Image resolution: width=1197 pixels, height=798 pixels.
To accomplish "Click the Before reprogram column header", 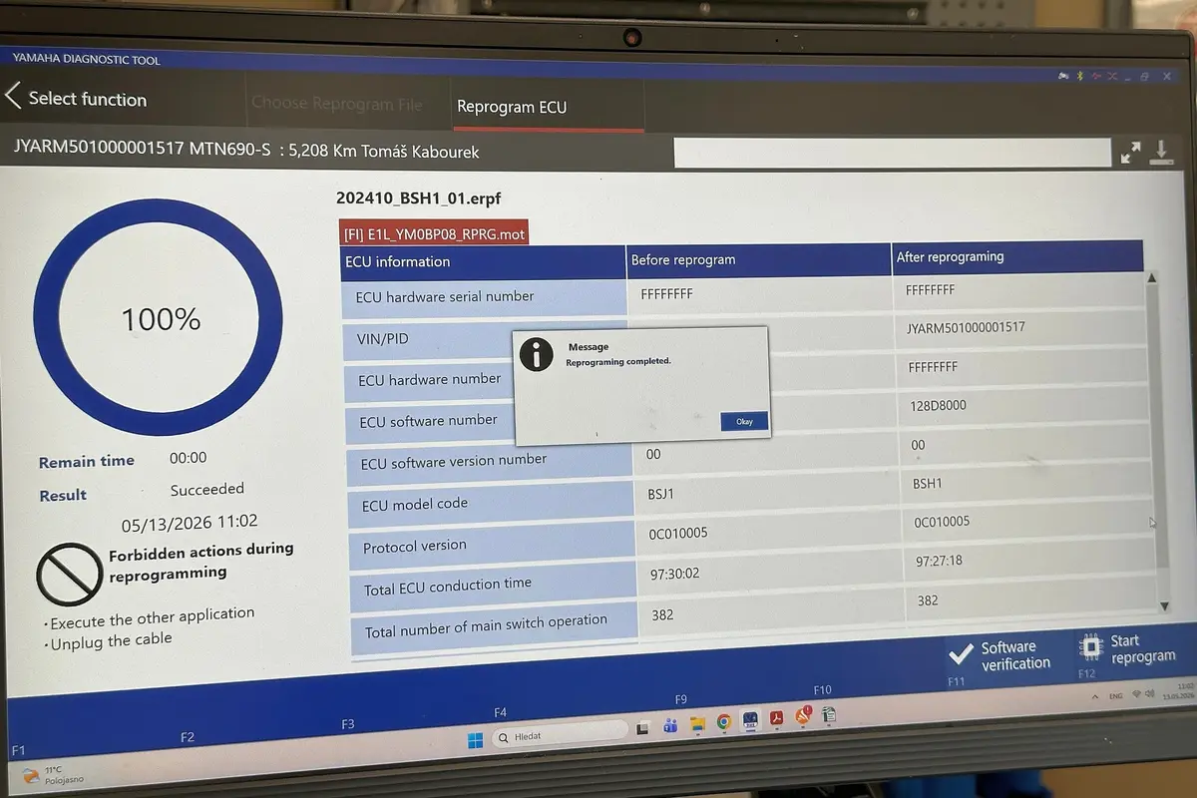I will click(x=760, y=259).
